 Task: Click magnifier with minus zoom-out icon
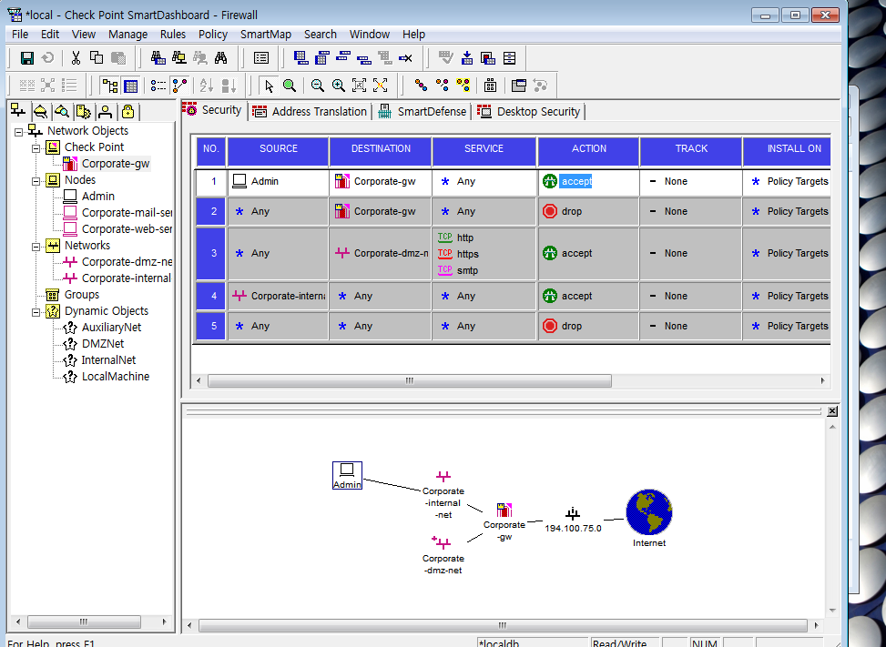(x=318, y=86)
